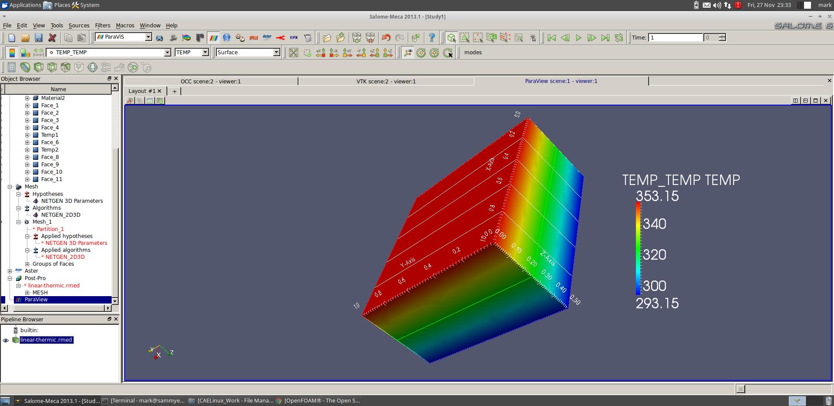
Task: Click the Undo arrow icon
Action: point(386,38)
